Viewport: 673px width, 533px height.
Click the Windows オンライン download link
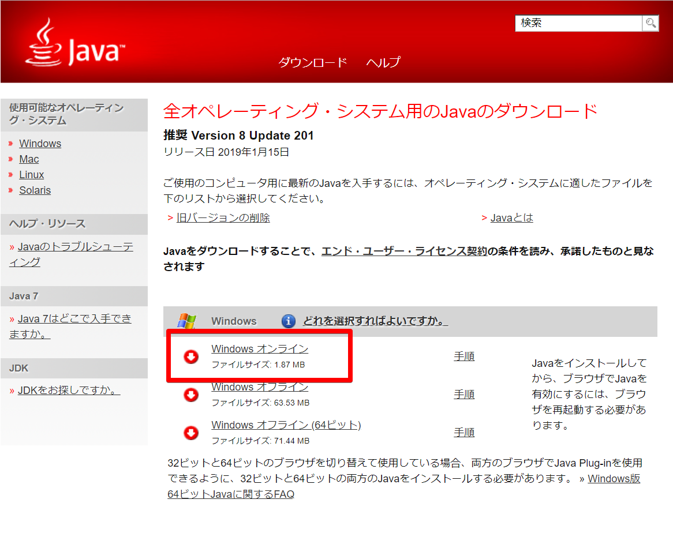[x=259, y=348]
